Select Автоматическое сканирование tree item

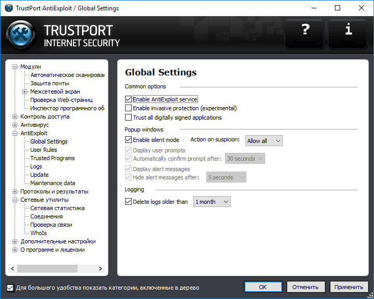(67, 75)
